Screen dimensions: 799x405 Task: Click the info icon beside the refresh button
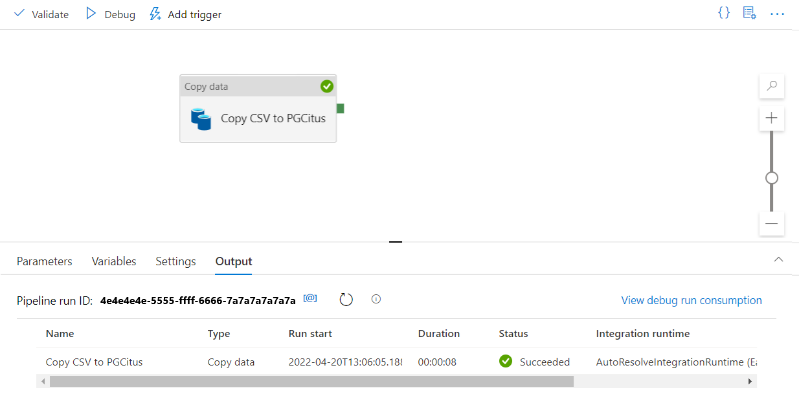[376, 299]
